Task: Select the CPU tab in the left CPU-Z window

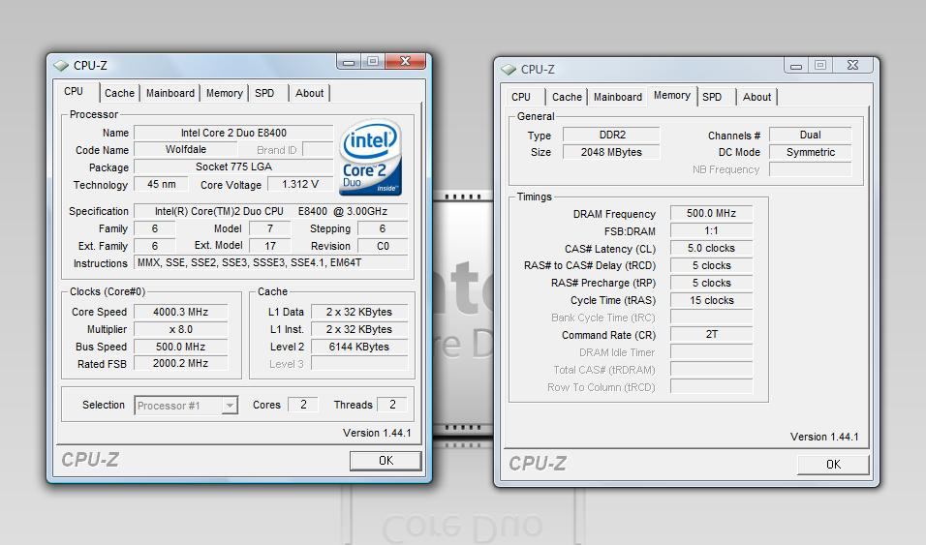Action: click(74, 92)
